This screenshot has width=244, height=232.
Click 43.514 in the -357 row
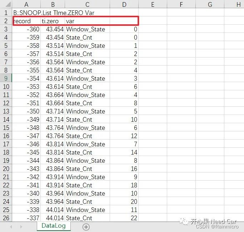tap(53, 54)
